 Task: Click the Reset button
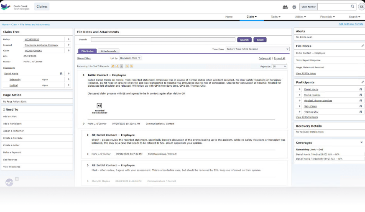coord(260,40)
